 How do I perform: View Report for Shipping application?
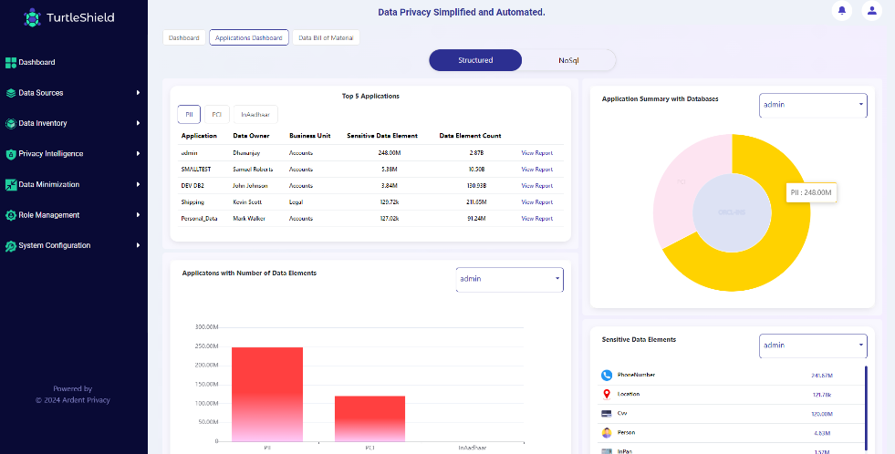536,201
